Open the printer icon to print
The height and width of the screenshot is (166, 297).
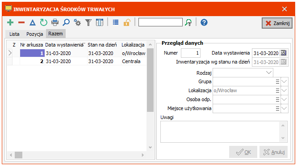(x=55, y=22)
